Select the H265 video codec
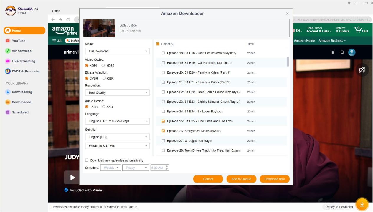The image size is (373, 212). (x=103, y=65)
